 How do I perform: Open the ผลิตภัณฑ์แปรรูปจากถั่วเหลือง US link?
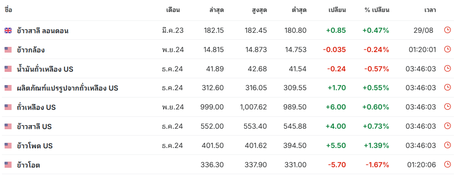click(x=67, y=88)
